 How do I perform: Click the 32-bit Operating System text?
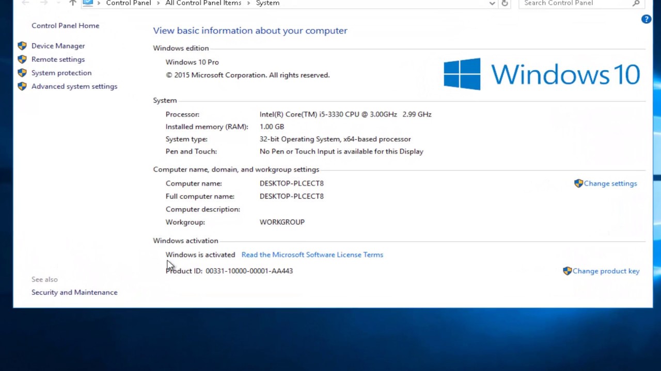pyautogui.click(x=335, y=139)
